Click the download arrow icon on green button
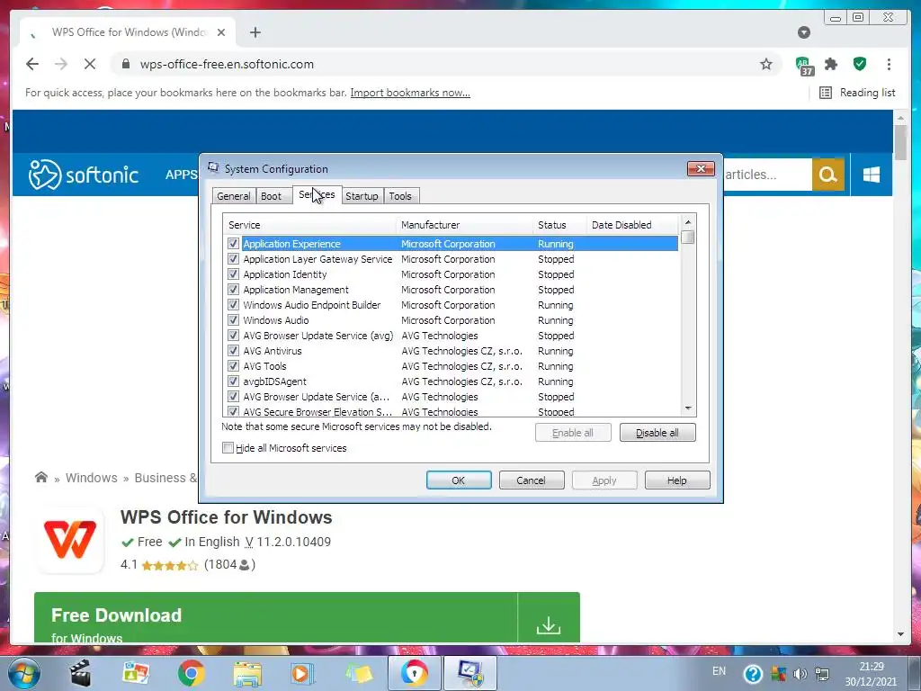Viewport: 921px width, 691px height. (549, 624)
